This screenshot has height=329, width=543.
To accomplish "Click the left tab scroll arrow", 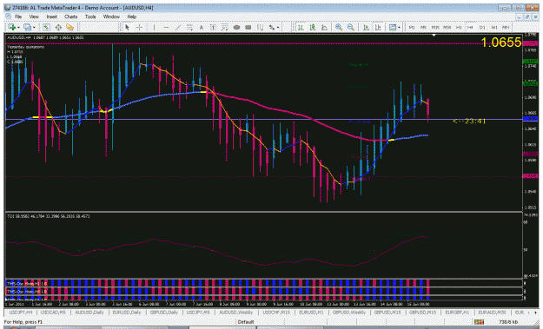I will pyautogui.click(x=529, y=313).
